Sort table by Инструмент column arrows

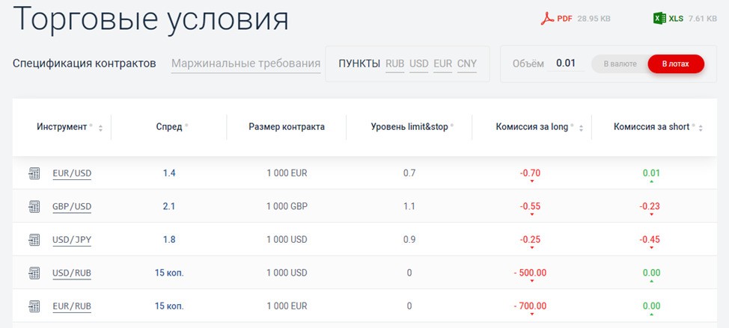click(100, 128)
